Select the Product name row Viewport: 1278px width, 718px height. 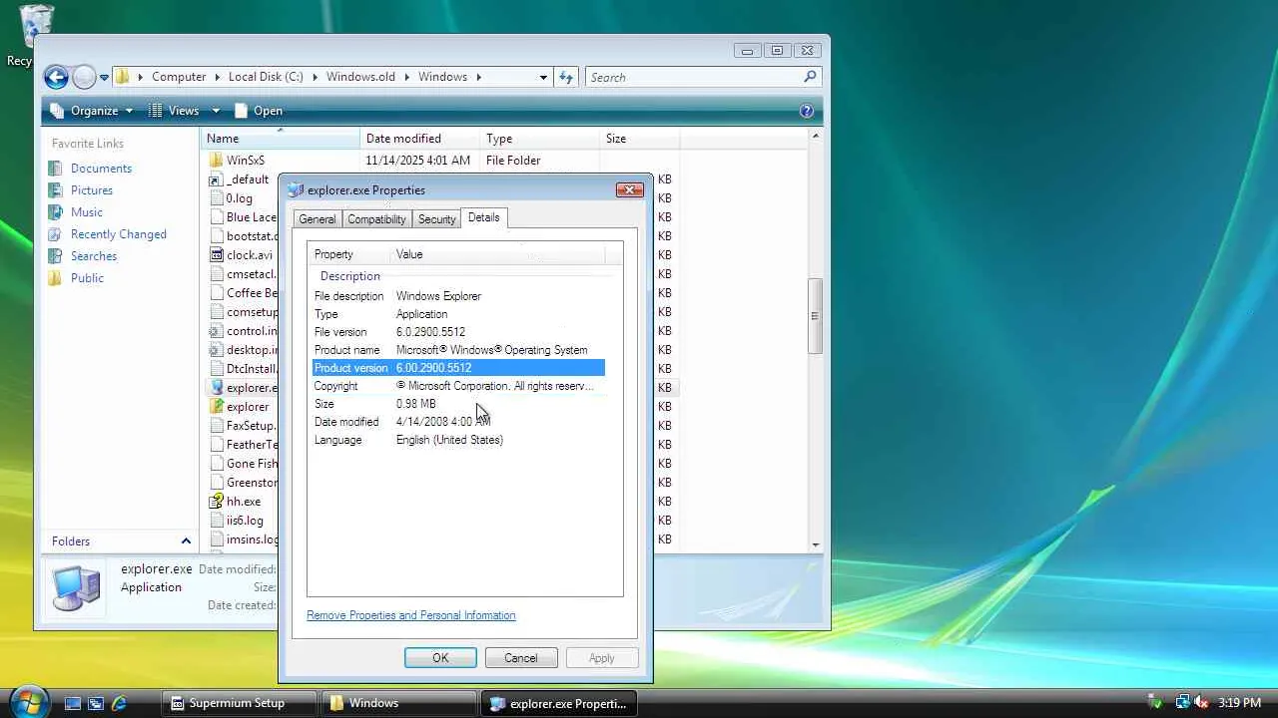(458, 350)
